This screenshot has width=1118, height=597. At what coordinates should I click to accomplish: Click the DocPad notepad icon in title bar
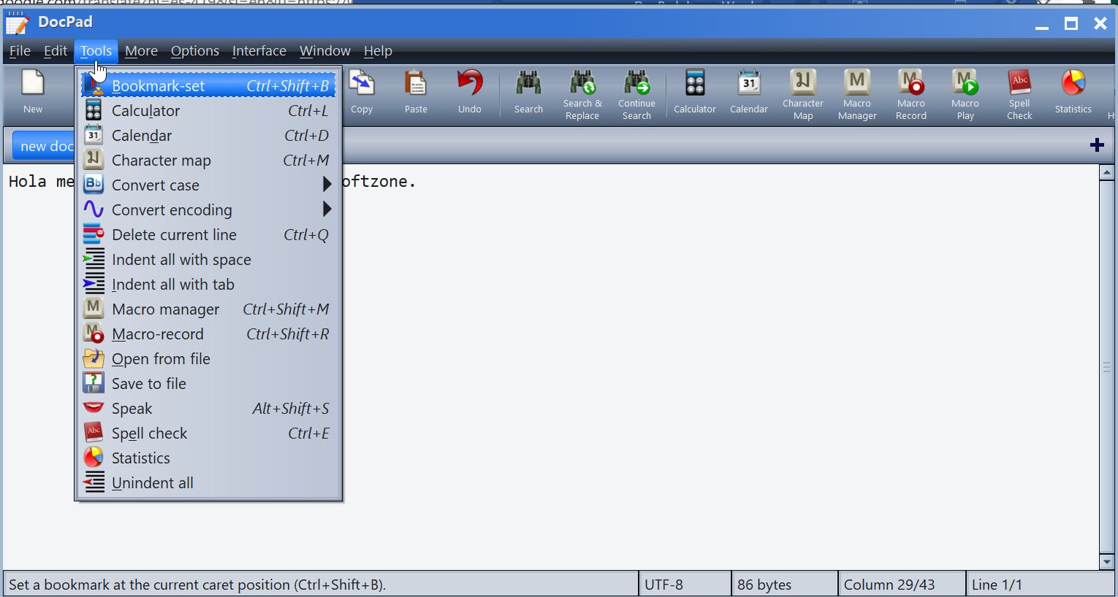coord(17,23)
